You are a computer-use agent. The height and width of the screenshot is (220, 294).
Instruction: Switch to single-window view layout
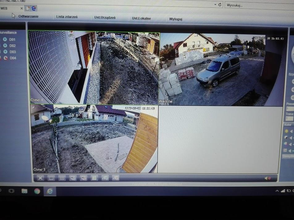pos(51,178)
